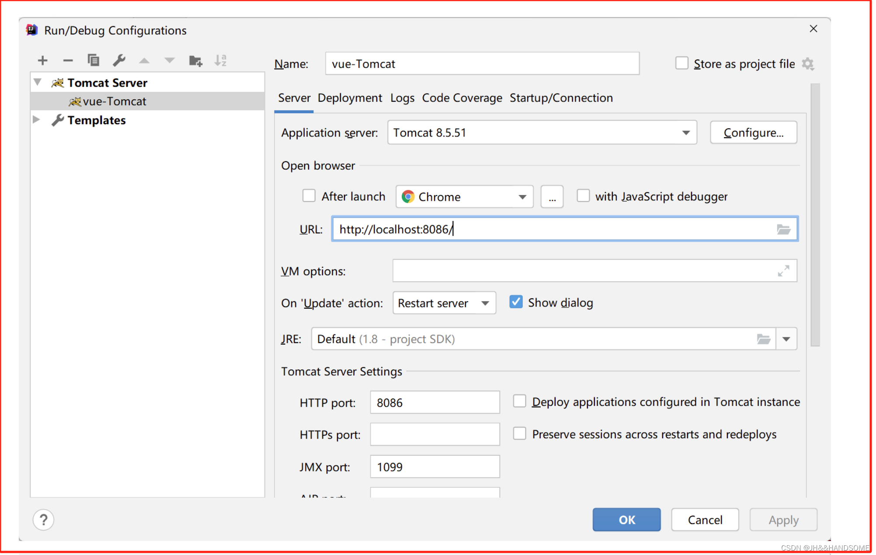Remove the selected configuration with the minus icon
876x555 pixels.
68,60
